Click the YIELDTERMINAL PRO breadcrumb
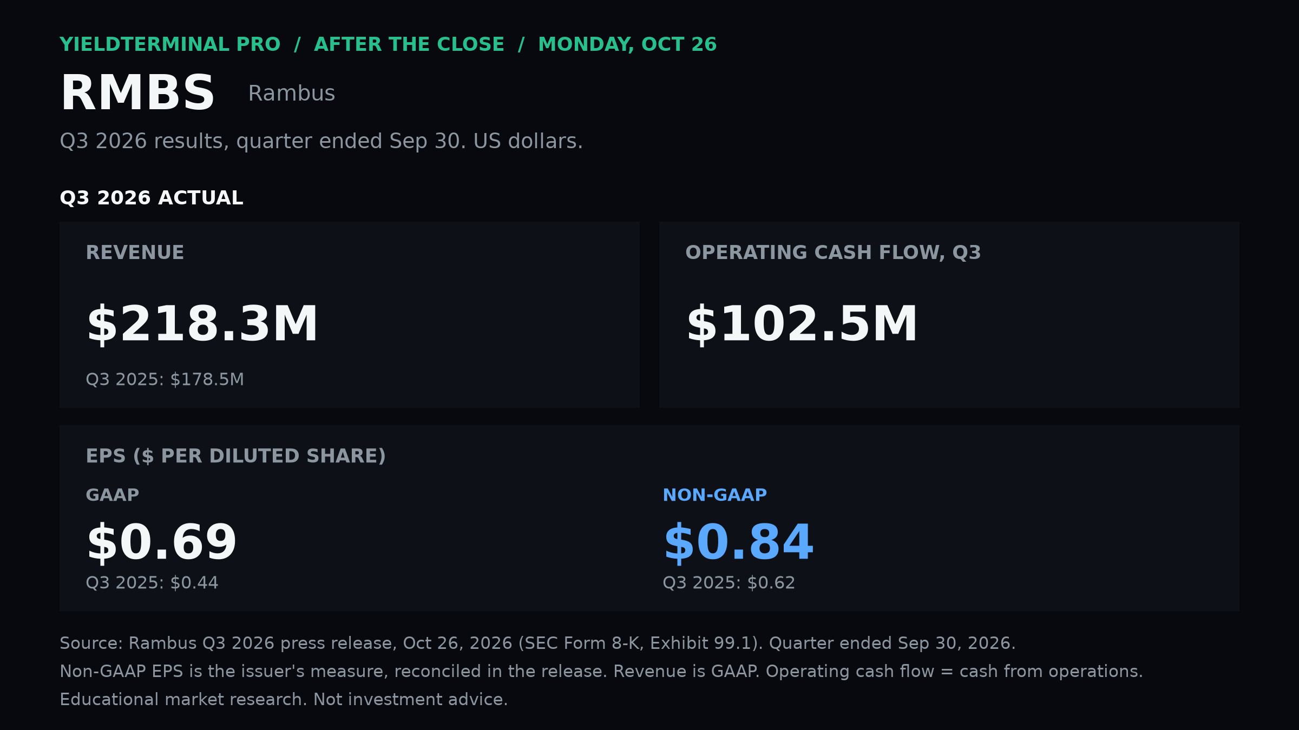Viewport: 1299px width, 730px height. (x=170, y=44)
